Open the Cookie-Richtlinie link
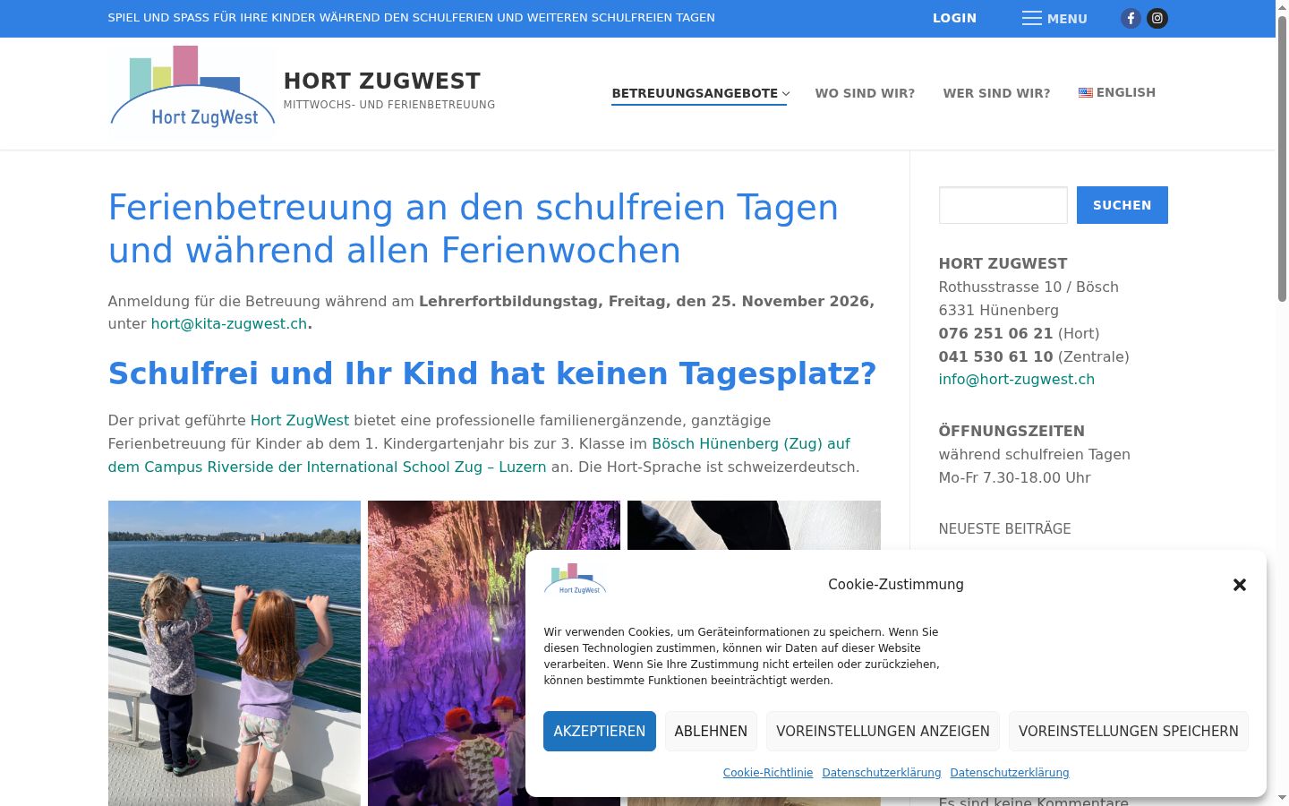1289x806 pixels. click(x=768, y=773)
